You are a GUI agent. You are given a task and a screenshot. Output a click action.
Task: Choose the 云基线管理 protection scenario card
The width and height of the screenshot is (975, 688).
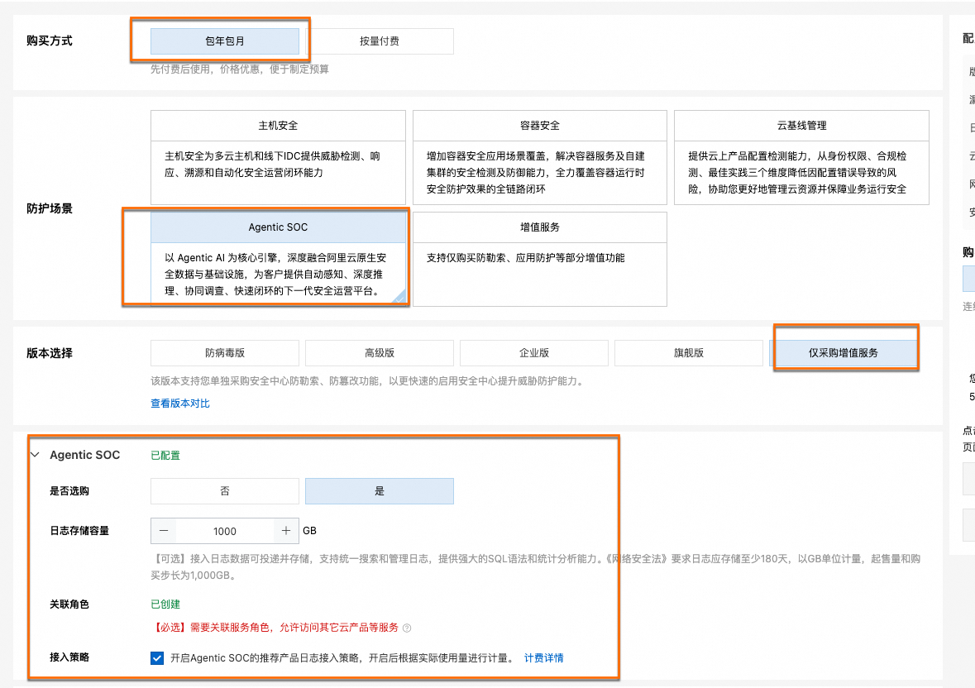point(801,157)
